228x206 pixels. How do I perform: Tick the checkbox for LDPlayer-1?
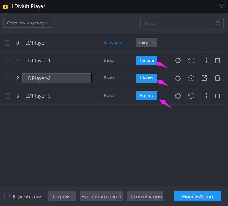pyautogui.click(x=7, y=61)
